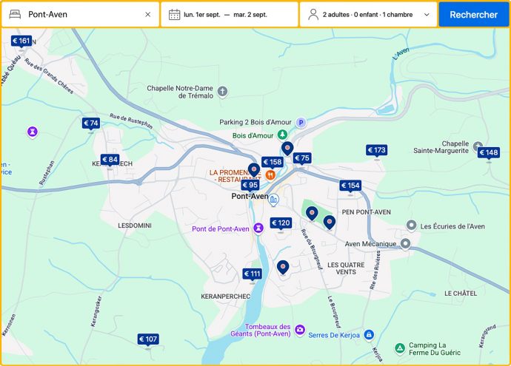Click the Pont-Aven destination input
The width and height of the screenshot is (511, 366).
(x=81, y=14)
